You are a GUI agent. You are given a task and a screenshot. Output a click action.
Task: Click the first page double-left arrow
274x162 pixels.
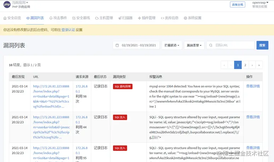[224, 65]
